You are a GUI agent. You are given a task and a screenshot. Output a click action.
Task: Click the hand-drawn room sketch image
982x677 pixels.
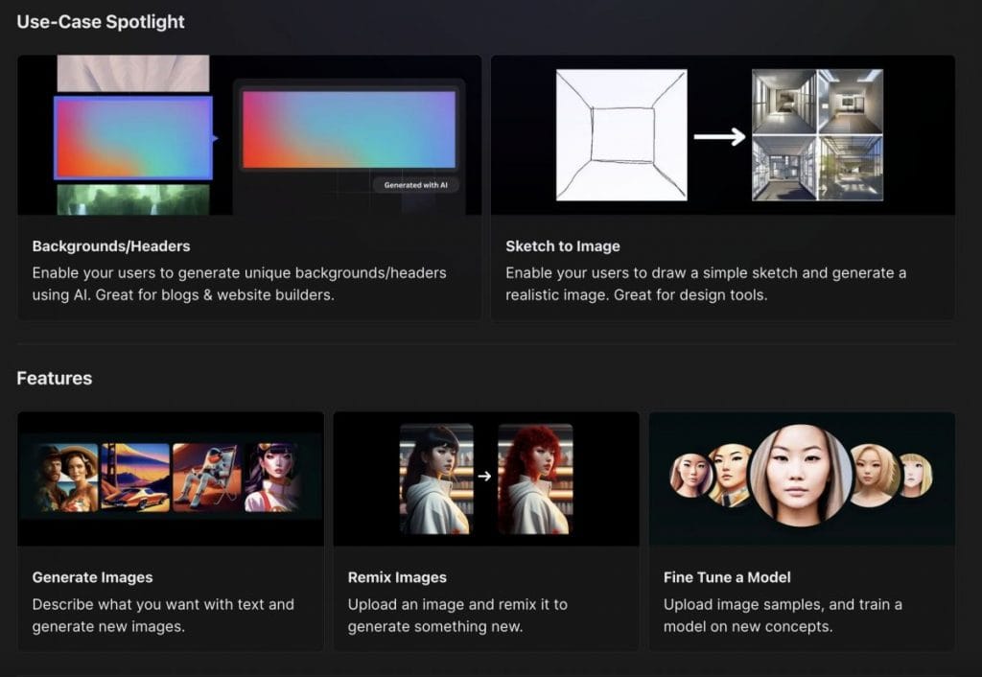point(621,134)
